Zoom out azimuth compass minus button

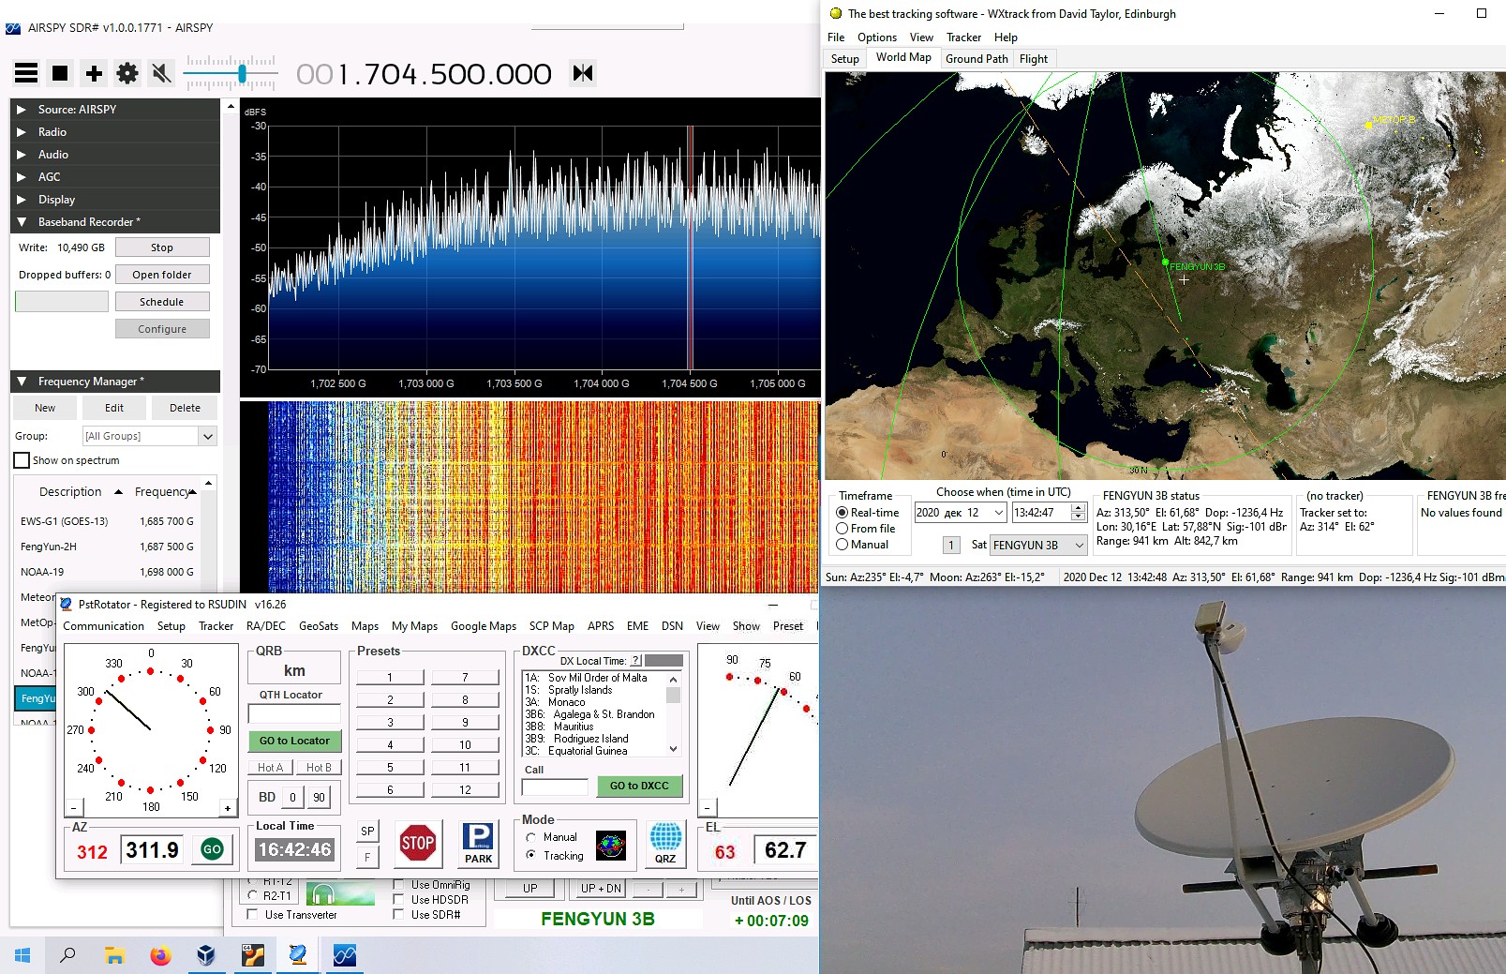pos(74,808)
